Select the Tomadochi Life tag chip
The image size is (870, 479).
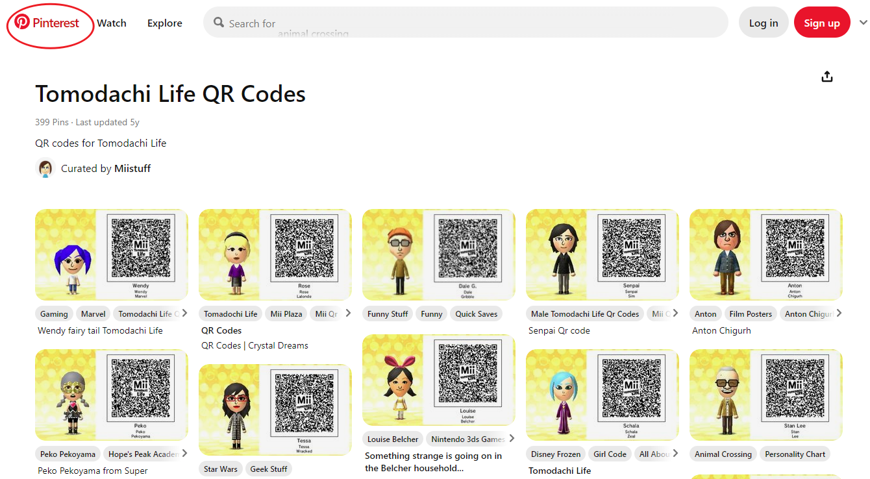tap(230, 314)
